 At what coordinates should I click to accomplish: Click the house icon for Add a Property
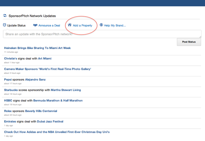[70, 25]
